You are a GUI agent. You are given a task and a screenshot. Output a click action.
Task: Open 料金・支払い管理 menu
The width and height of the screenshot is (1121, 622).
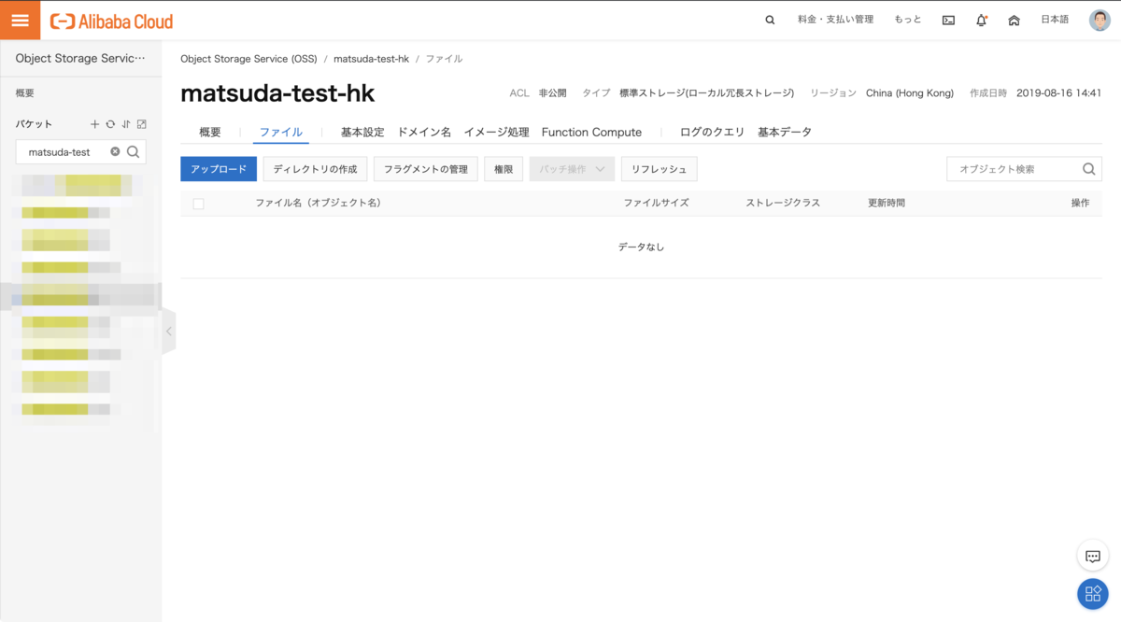pos(835,20)
